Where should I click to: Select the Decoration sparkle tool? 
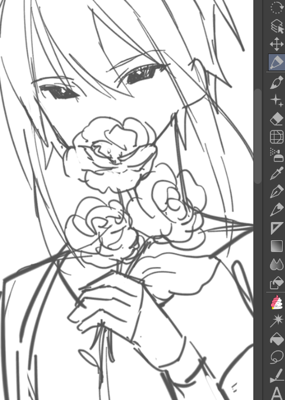pyautogui.click(x=276, y=100)
